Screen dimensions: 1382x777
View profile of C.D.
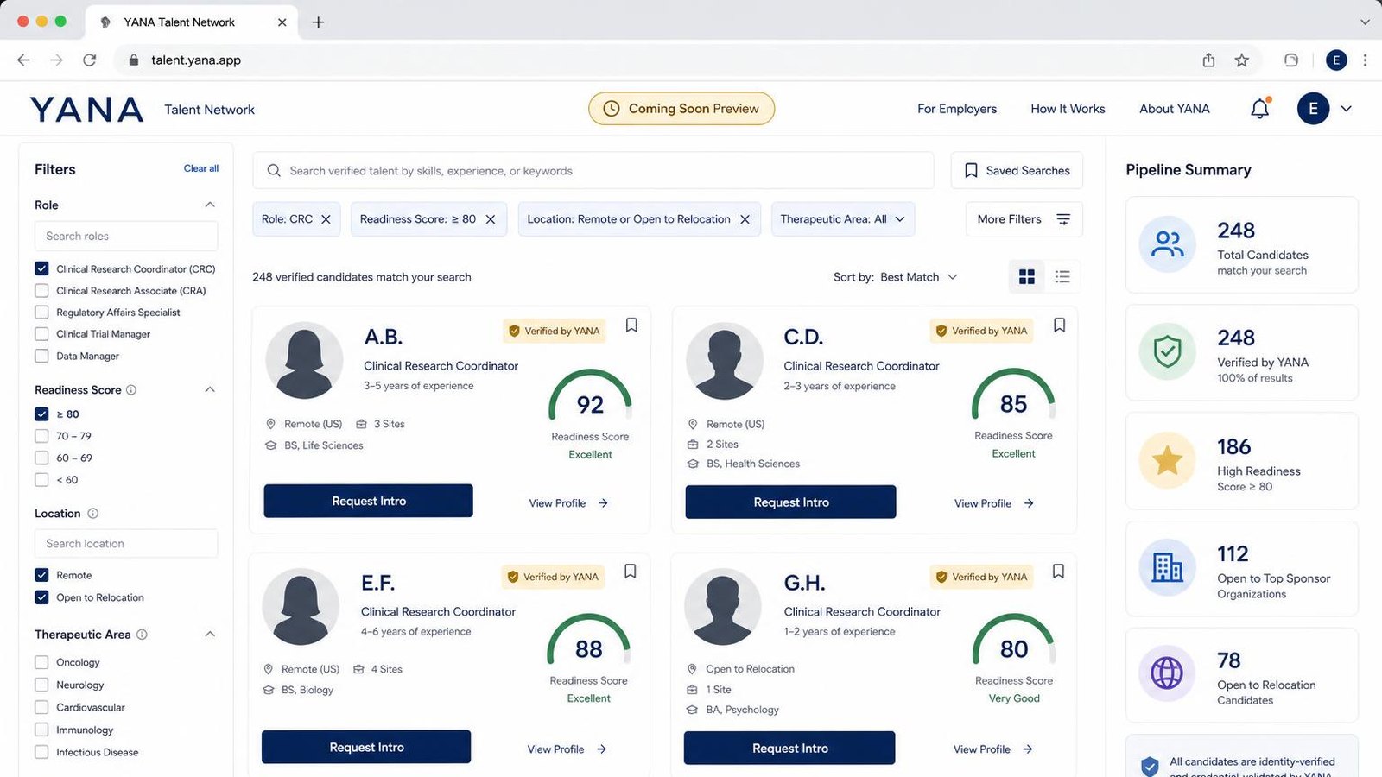(994, 503)
